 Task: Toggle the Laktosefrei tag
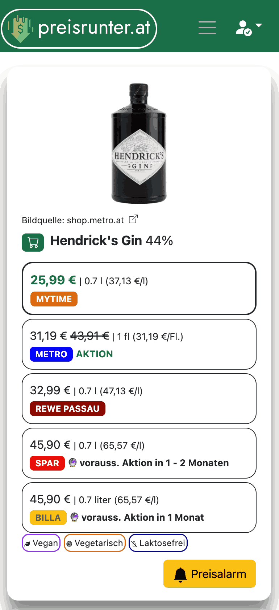[x=158, y=543]
